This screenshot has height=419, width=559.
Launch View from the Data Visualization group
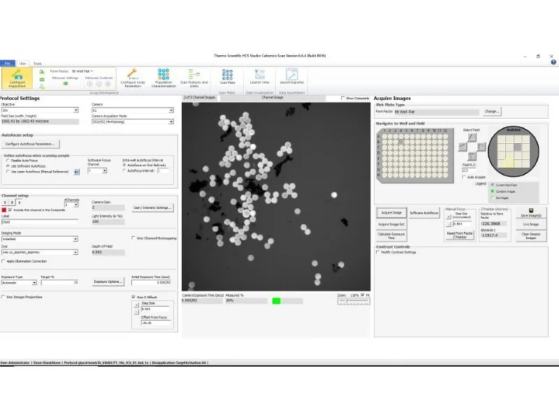[x=259, y=78]
